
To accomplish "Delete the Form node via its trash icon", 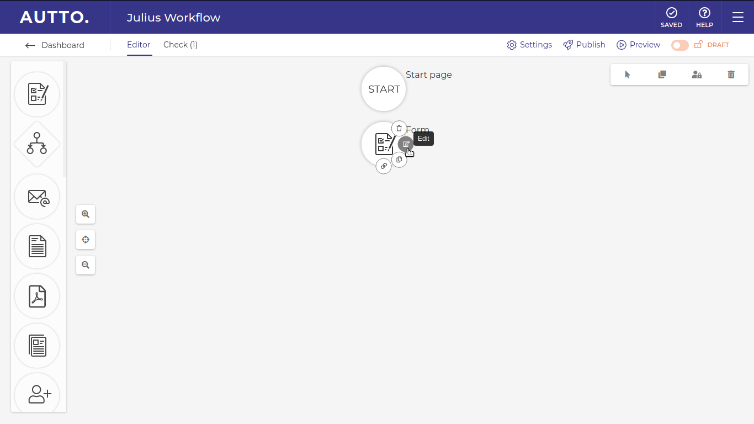I will 399,128.
